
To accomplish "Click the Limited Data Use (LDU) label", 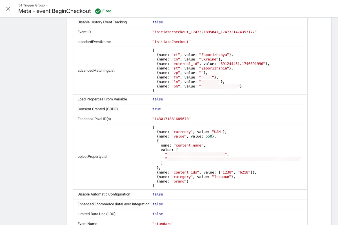I will pyautogui.click(x=96, y=214).
